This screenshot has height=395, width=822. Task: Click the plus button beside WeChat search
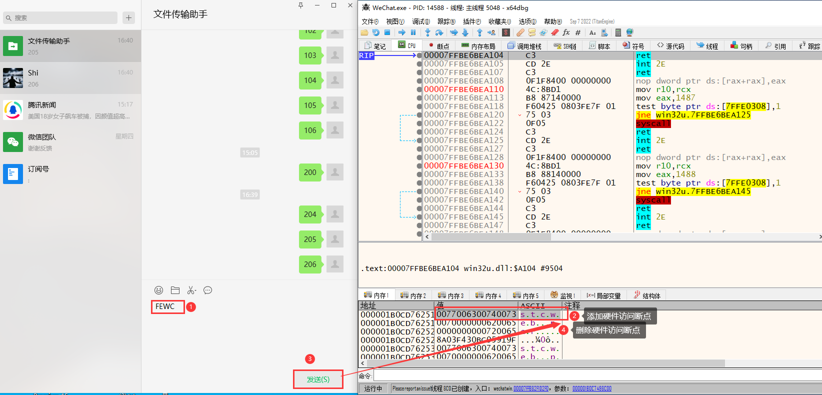tap(128, 17)
